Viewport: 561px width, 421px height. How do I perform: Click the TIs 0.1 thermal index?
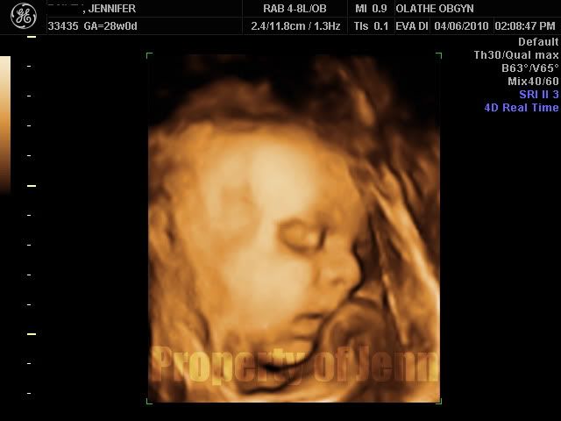[x=372, y=26]
